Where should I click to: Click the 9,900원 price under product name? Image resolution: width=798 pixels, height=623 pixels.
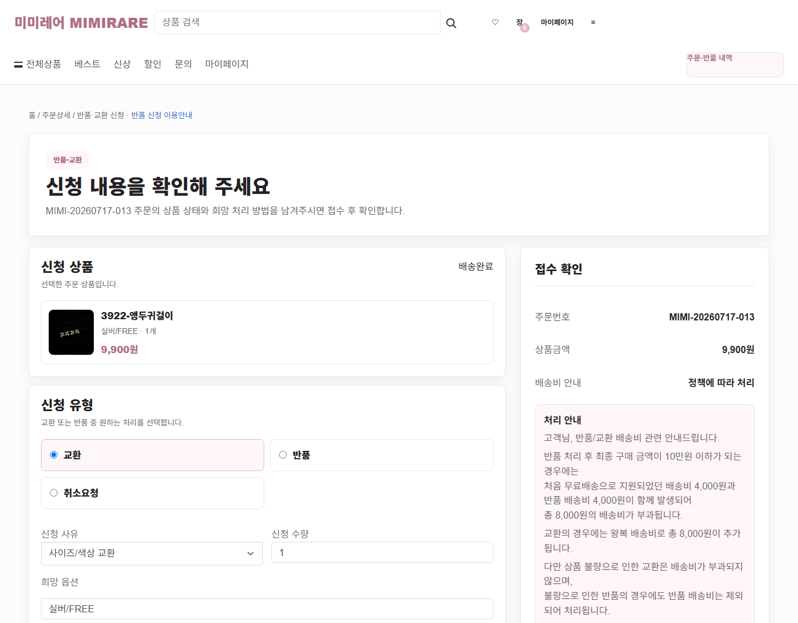click(x=119, y=349)
